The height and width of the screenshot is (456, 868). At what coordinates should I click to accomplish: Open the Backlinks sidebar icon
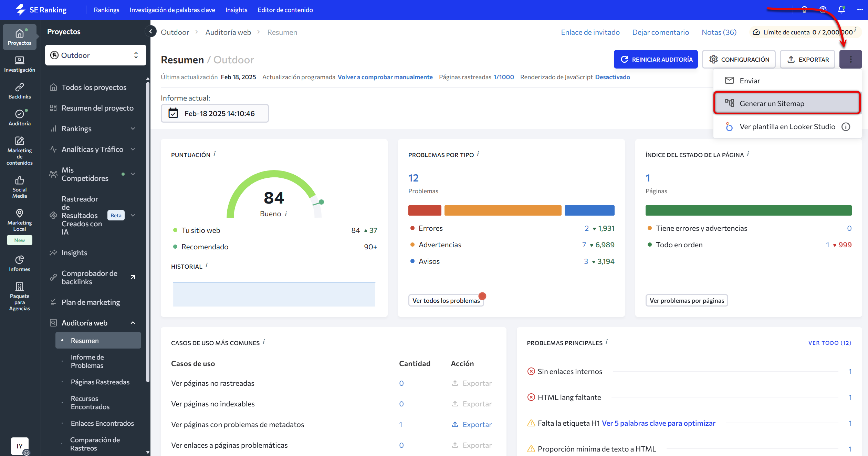[20, 91]
